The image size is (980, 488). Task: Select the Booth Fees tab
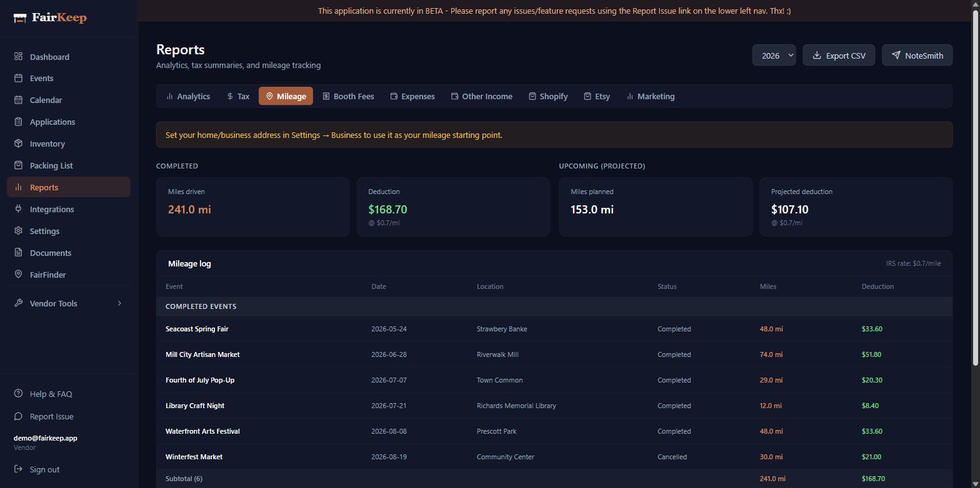point(349,96)
